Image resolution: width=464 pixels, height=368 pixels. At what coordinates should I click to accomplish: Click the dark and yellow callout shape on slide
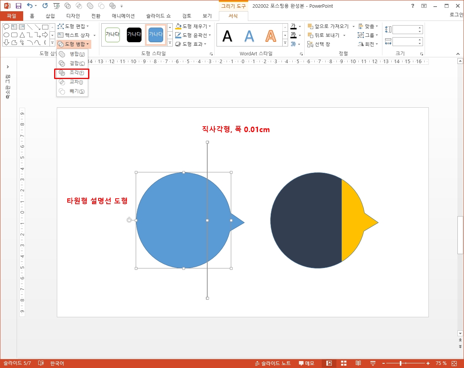324,220
